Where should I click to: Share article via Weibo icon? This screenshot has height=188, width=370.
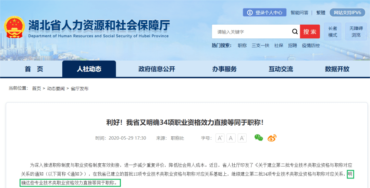point(272,138)
